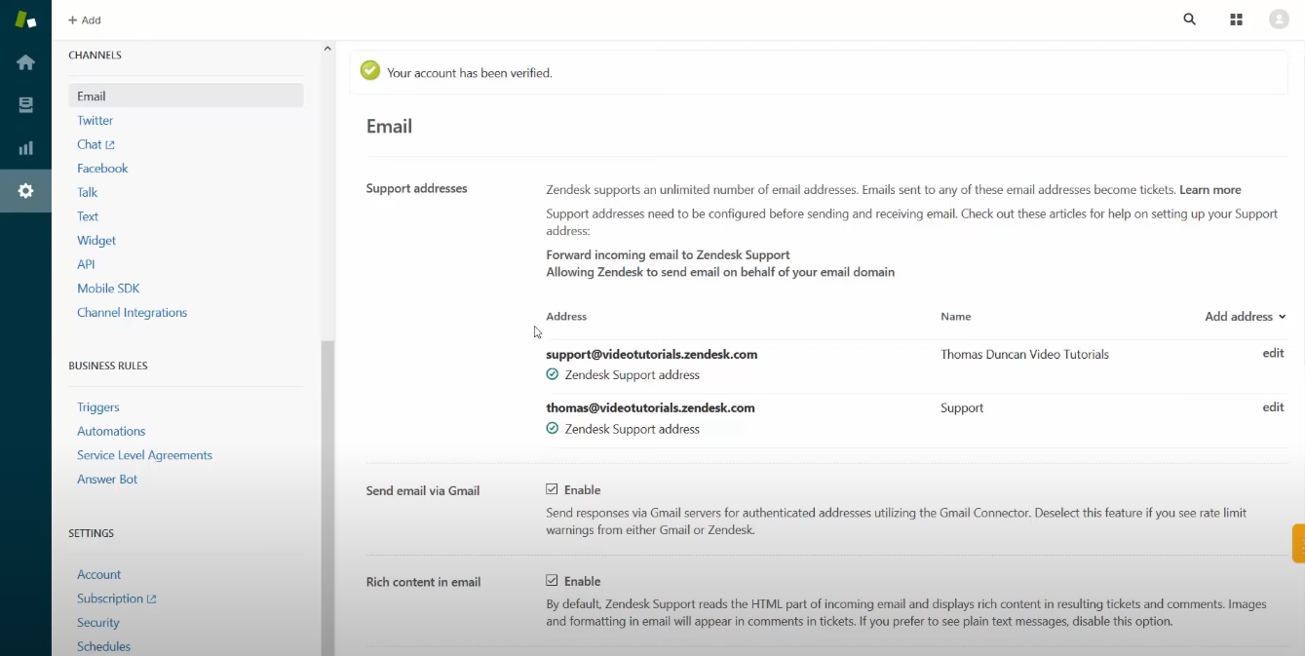
Task: Select support@videotutorials.zendesk.com address text
Action: (652, 354)
